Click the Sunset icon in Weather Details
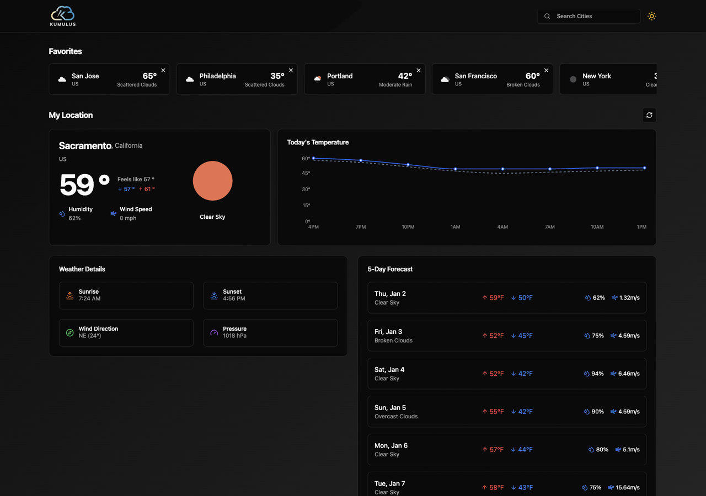The image size is (706, 496). point(214,295)
